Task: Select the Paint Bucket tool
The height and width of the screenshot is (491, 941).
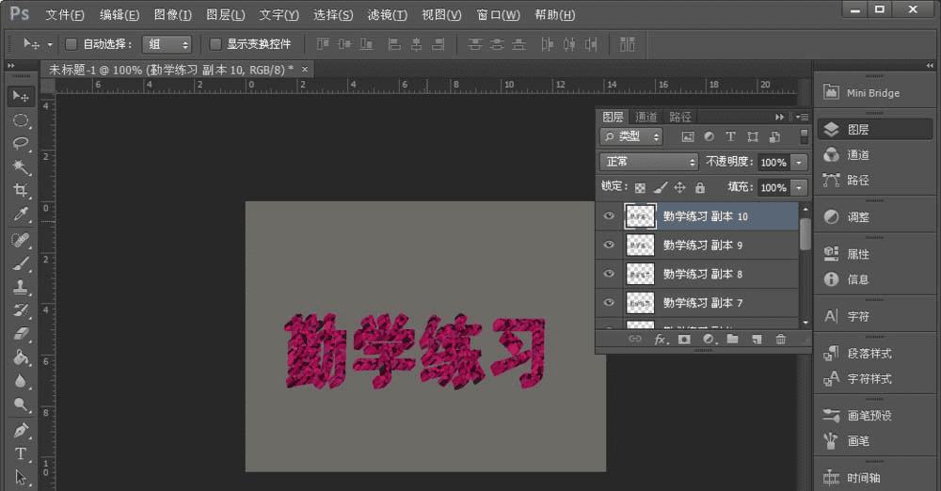Action: coord(21,357)
